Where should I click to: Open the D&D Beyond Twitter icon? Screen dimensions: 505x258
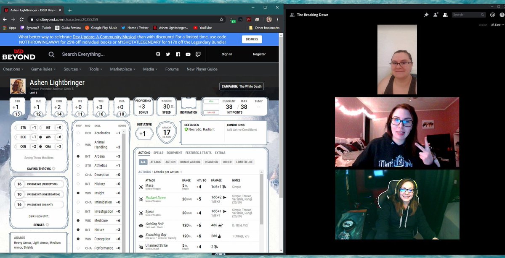(168, 54)
